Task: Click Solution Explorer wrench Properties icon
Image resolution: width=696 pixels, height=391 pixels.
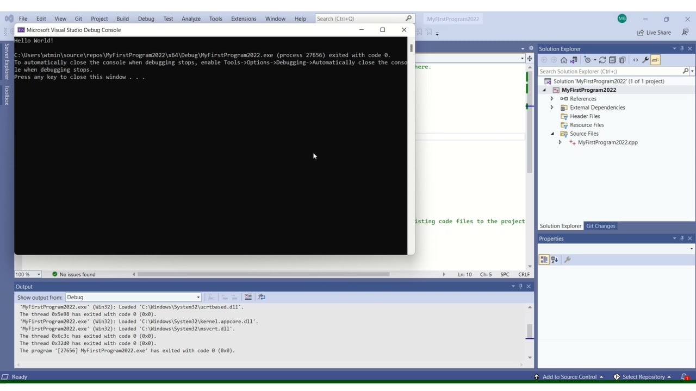Action: (645, 60)
